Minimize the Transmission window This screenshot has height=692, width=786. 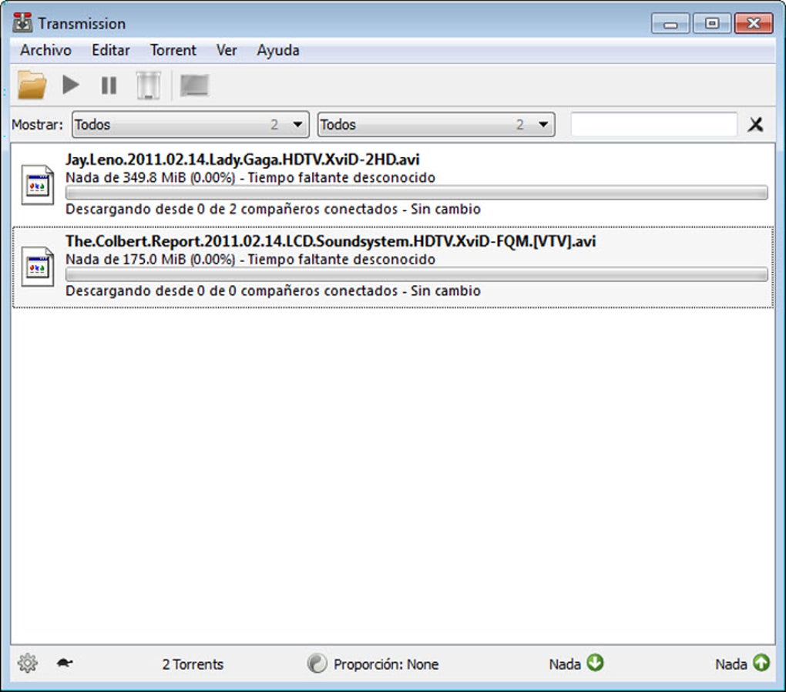(x=670, y=24)
